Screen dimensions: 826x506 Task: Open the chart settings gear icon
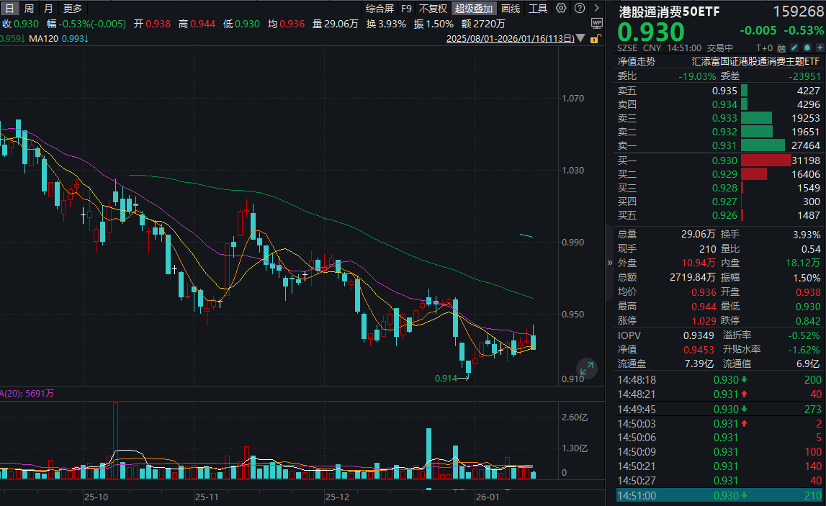point(562,9)
